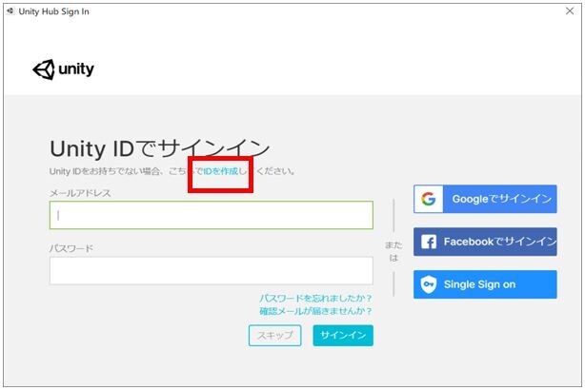Viewport: 585px width, 390px height.
Task: Click the shield key icon for SSO
Action: tap(429, 284)
